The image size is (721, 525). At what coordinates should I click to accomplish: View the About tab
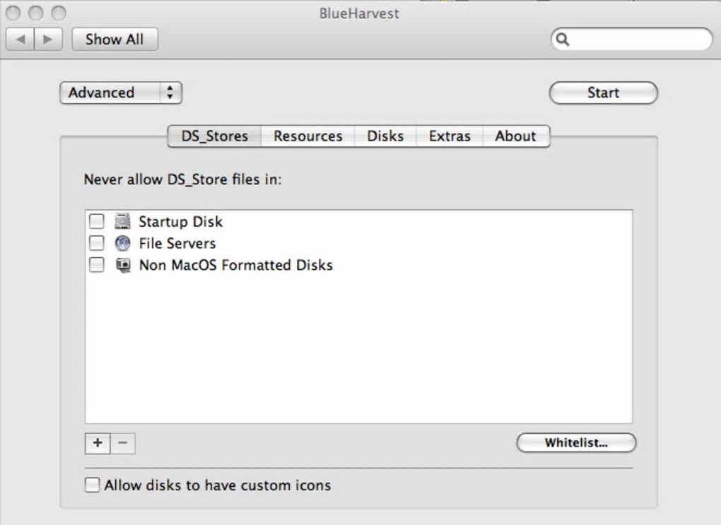pyautogui.click(x=516, y=136)
